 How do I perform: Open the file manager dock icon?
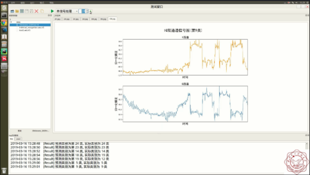coord(4,44)
